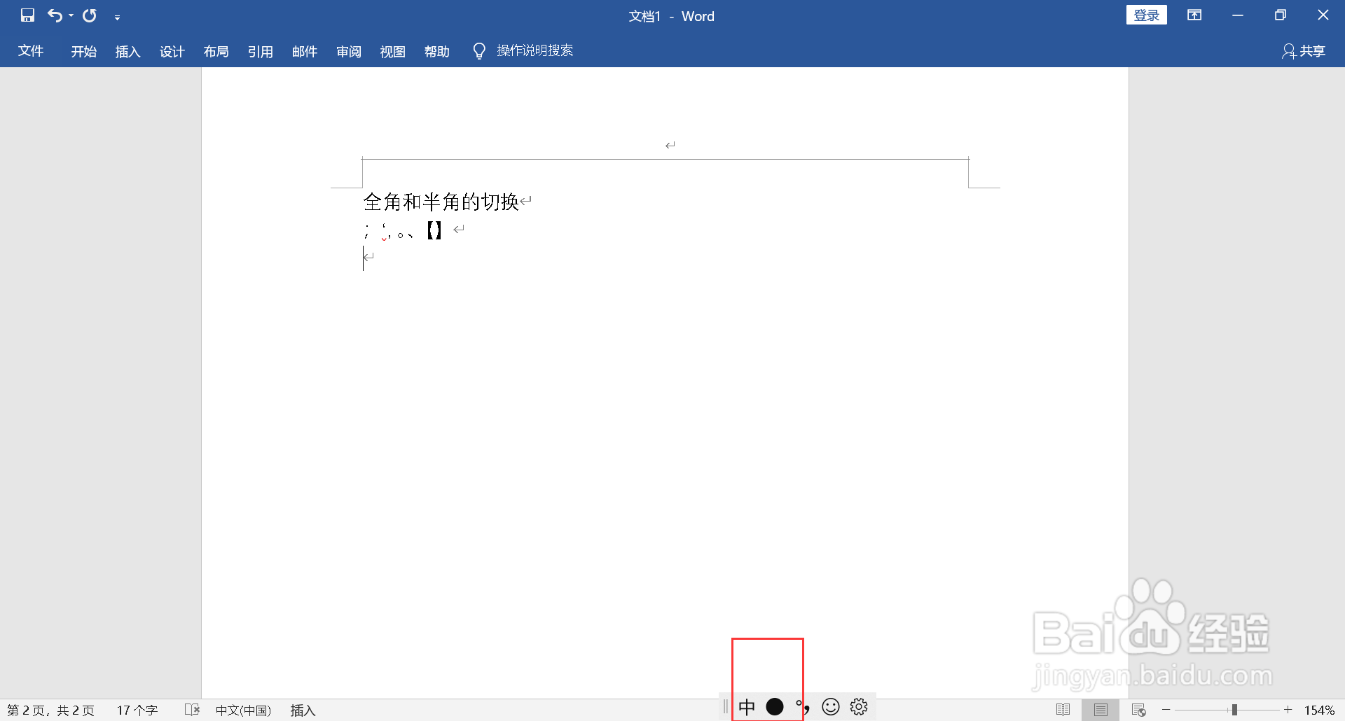Toggle Chinese/English punctuation in the IME bar
This screenshot has width=1345, height=721.
[x=803, y=707]
